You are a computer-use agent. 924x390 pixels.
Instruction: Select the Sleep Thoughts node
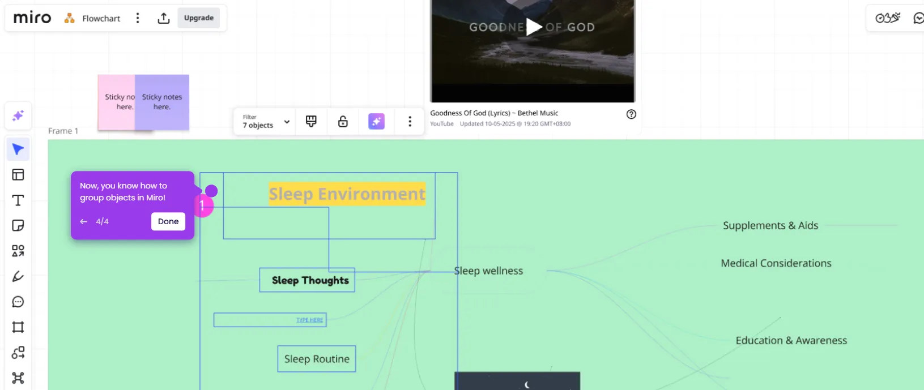click(x=307, y=280)
